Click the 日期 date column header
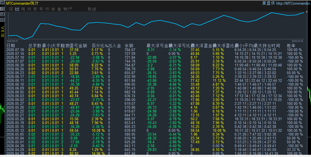Viewport: 311px width, 157px height. [10, 46]
